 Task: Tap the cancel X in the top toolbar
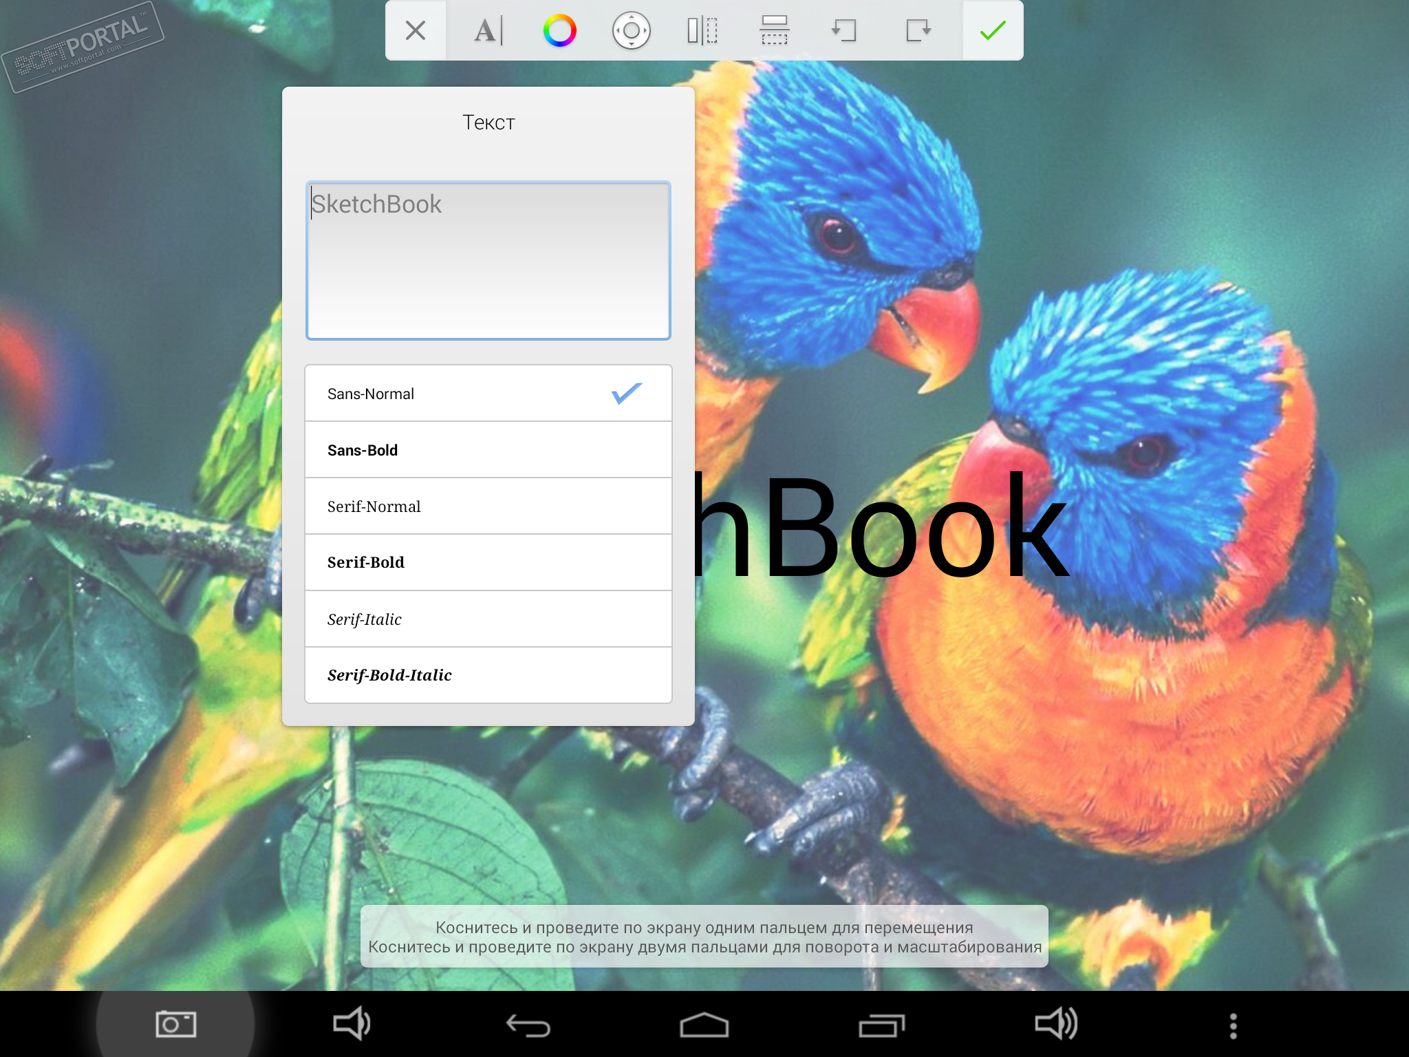416,30
